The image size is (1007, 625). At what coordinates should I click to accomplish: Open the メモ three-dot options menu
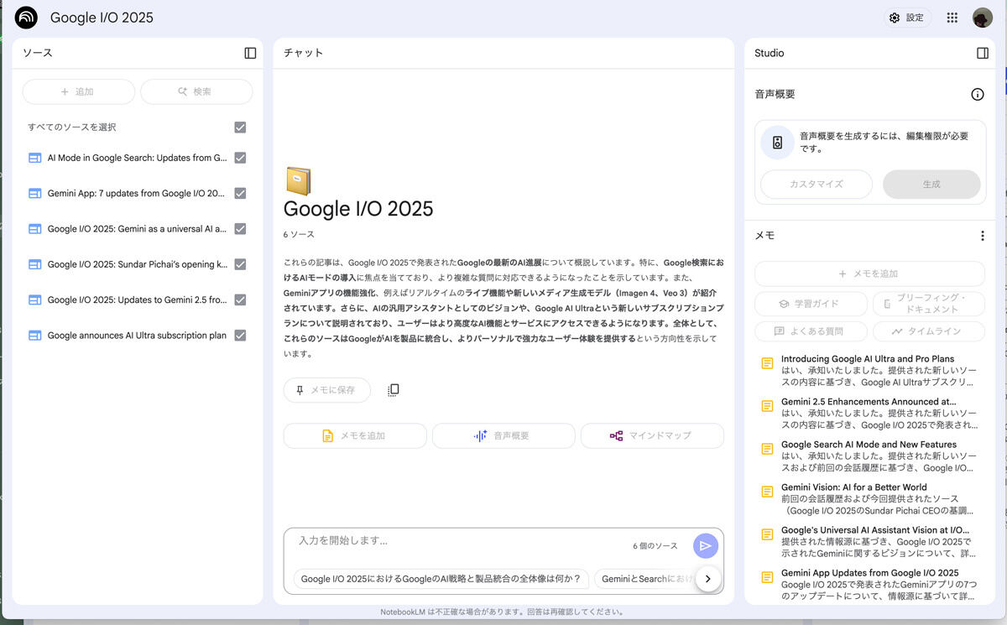pyautogui.click(x=983, y=236)
